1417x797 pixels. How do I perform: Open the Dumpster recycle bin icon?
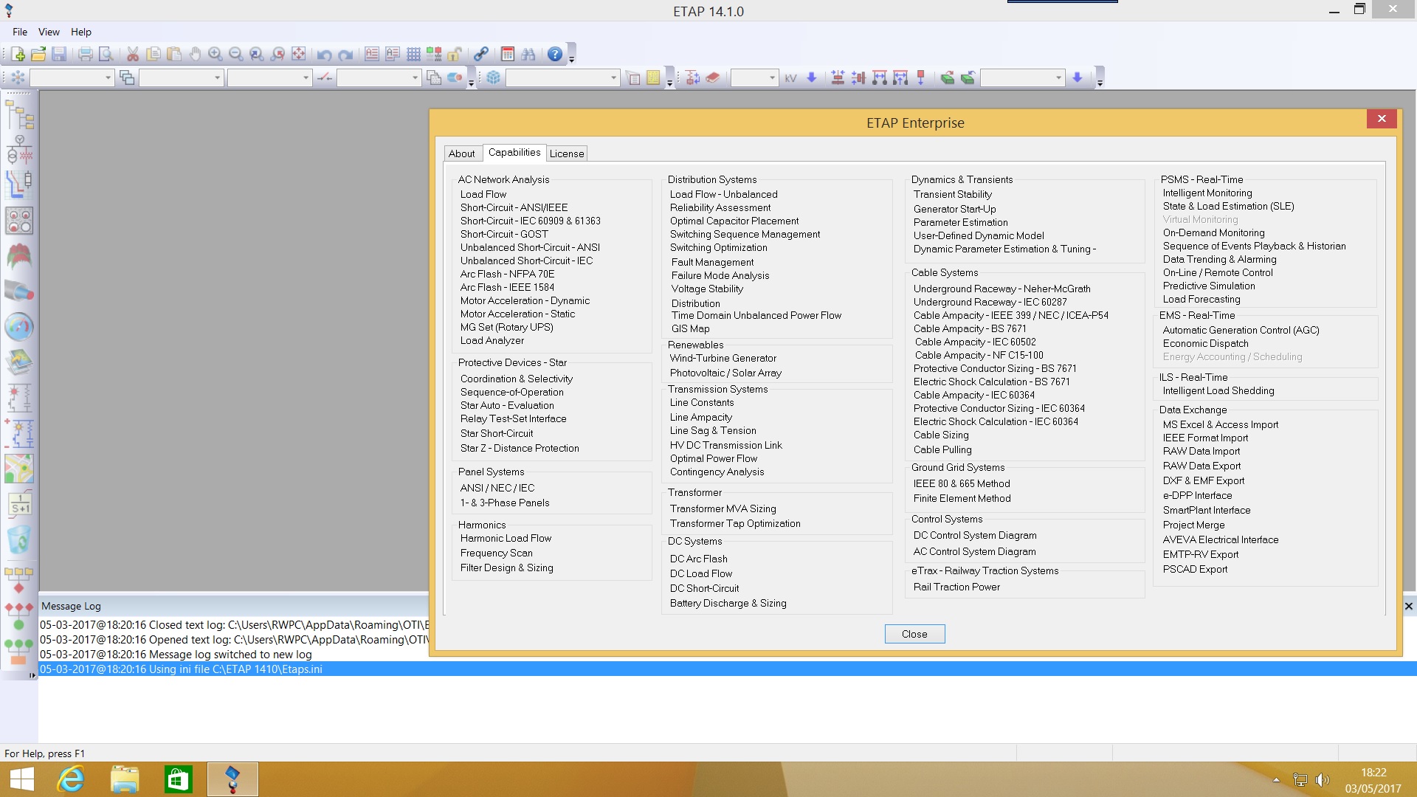(x=19, y=539)
